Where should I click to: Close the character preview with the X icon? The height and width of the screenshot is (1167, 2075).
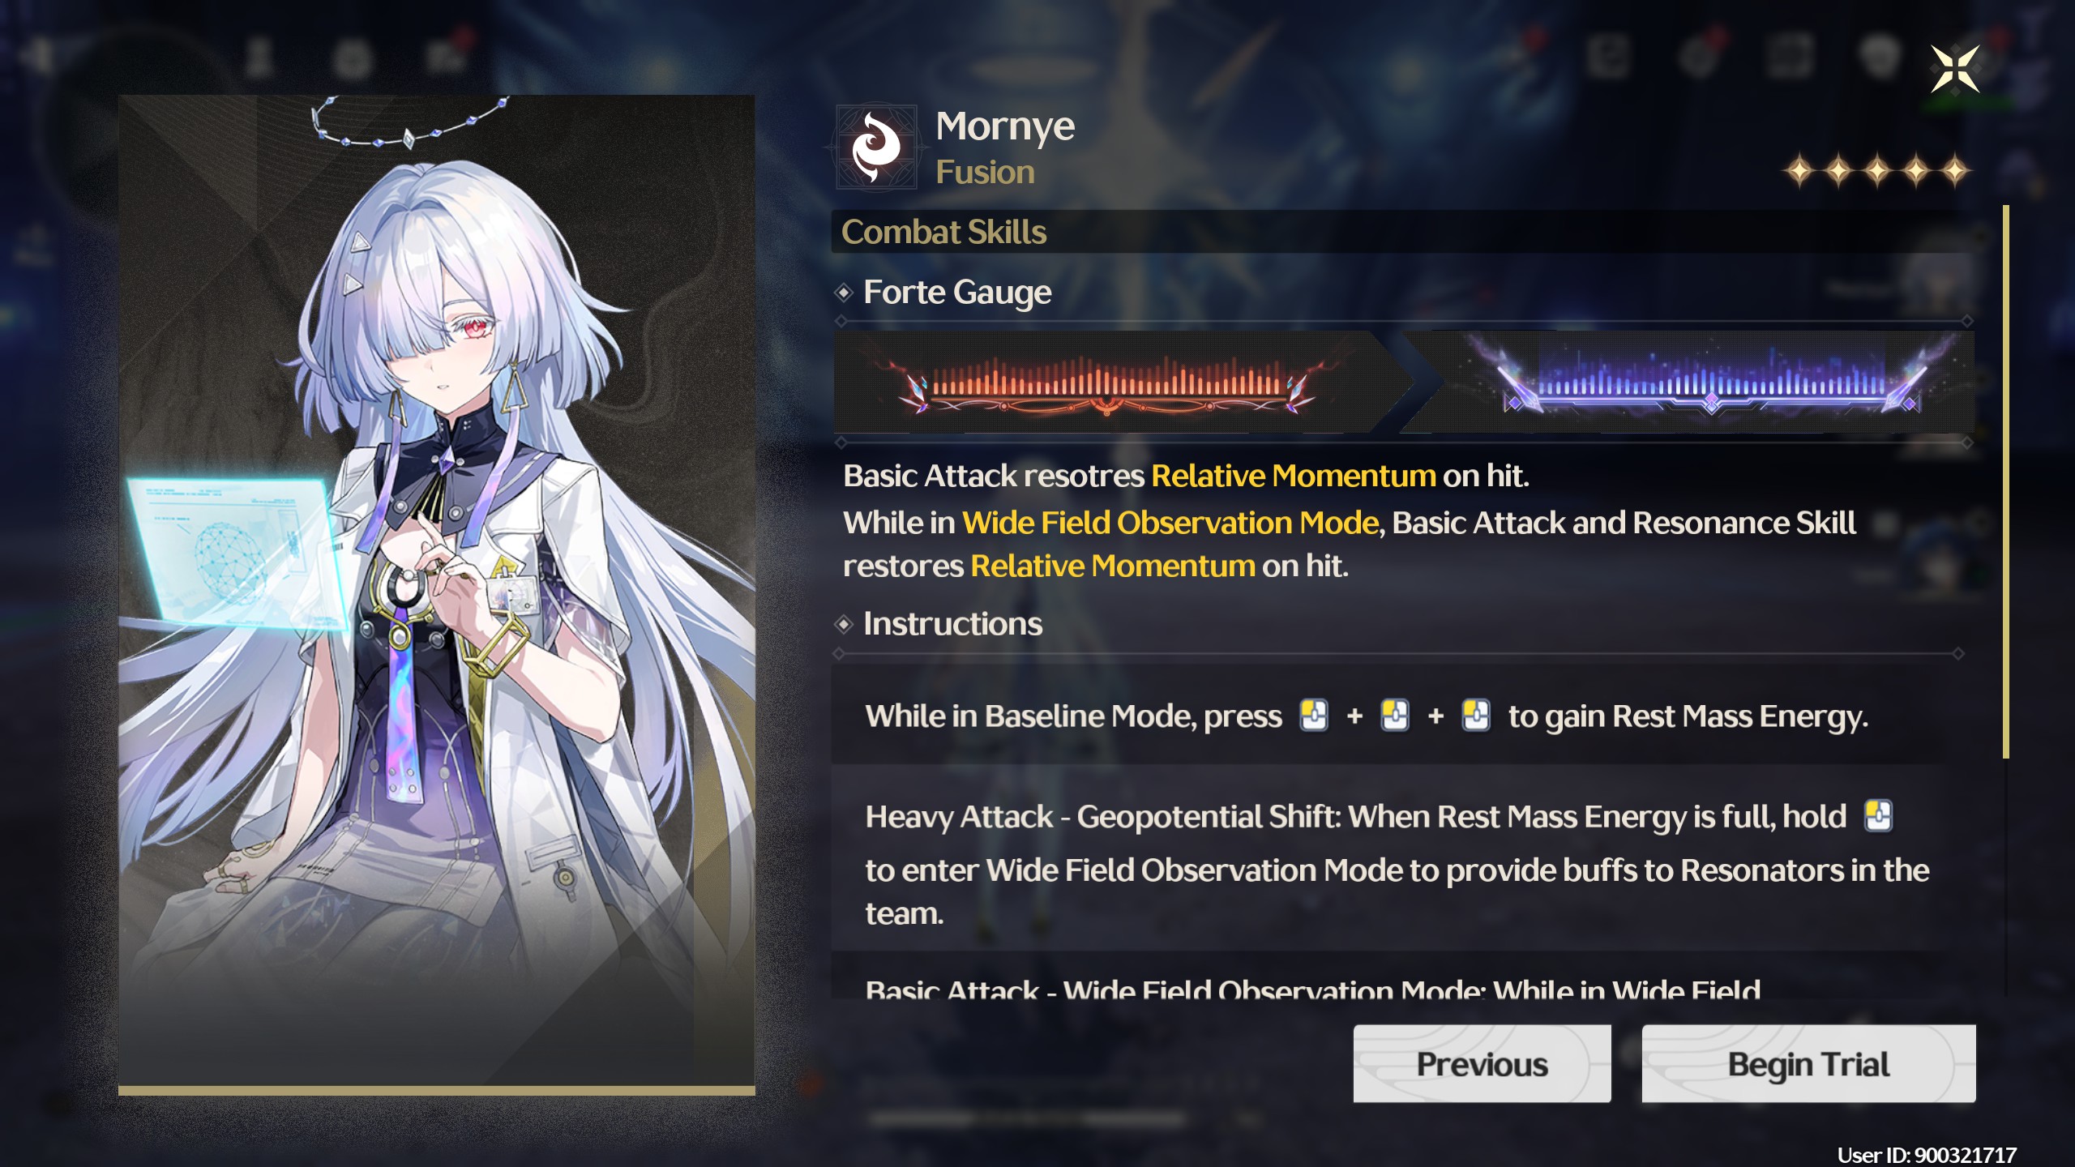pyautogui.click(x=1955, y=69)
